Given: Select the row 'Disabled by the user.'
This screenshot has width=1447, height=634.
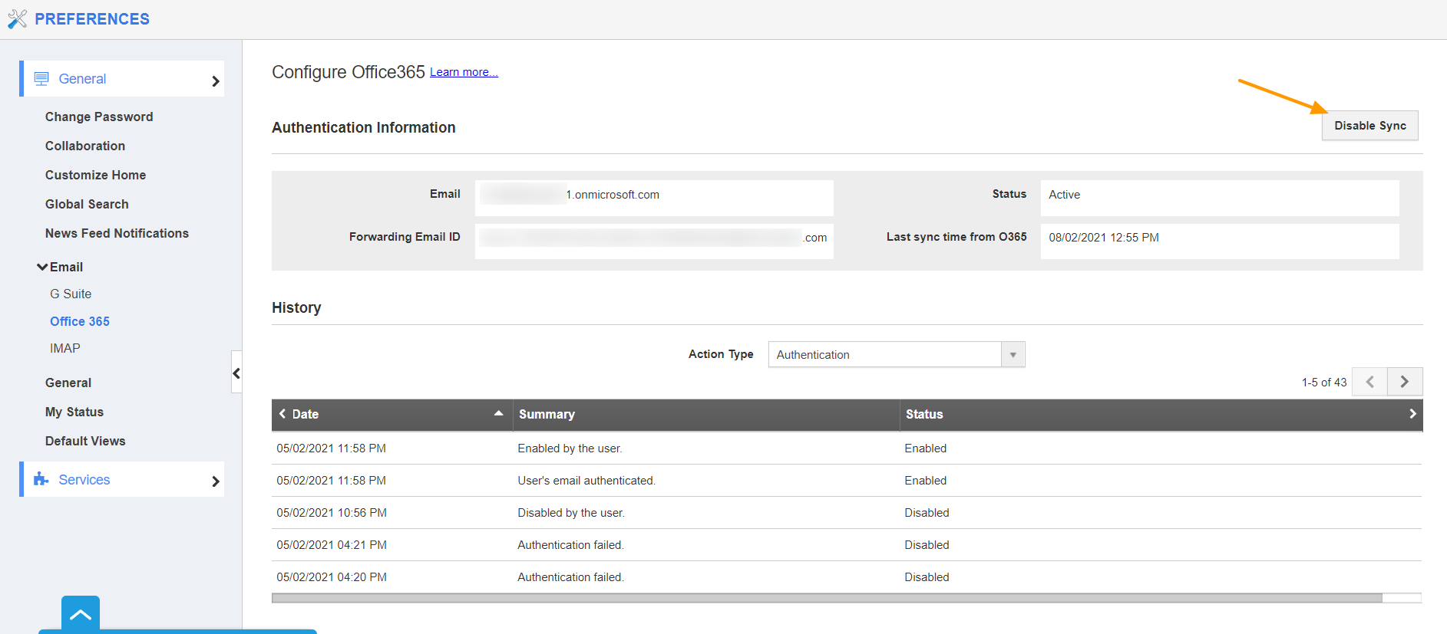Looking at the screenshot, I should click(x=847, y=513).
